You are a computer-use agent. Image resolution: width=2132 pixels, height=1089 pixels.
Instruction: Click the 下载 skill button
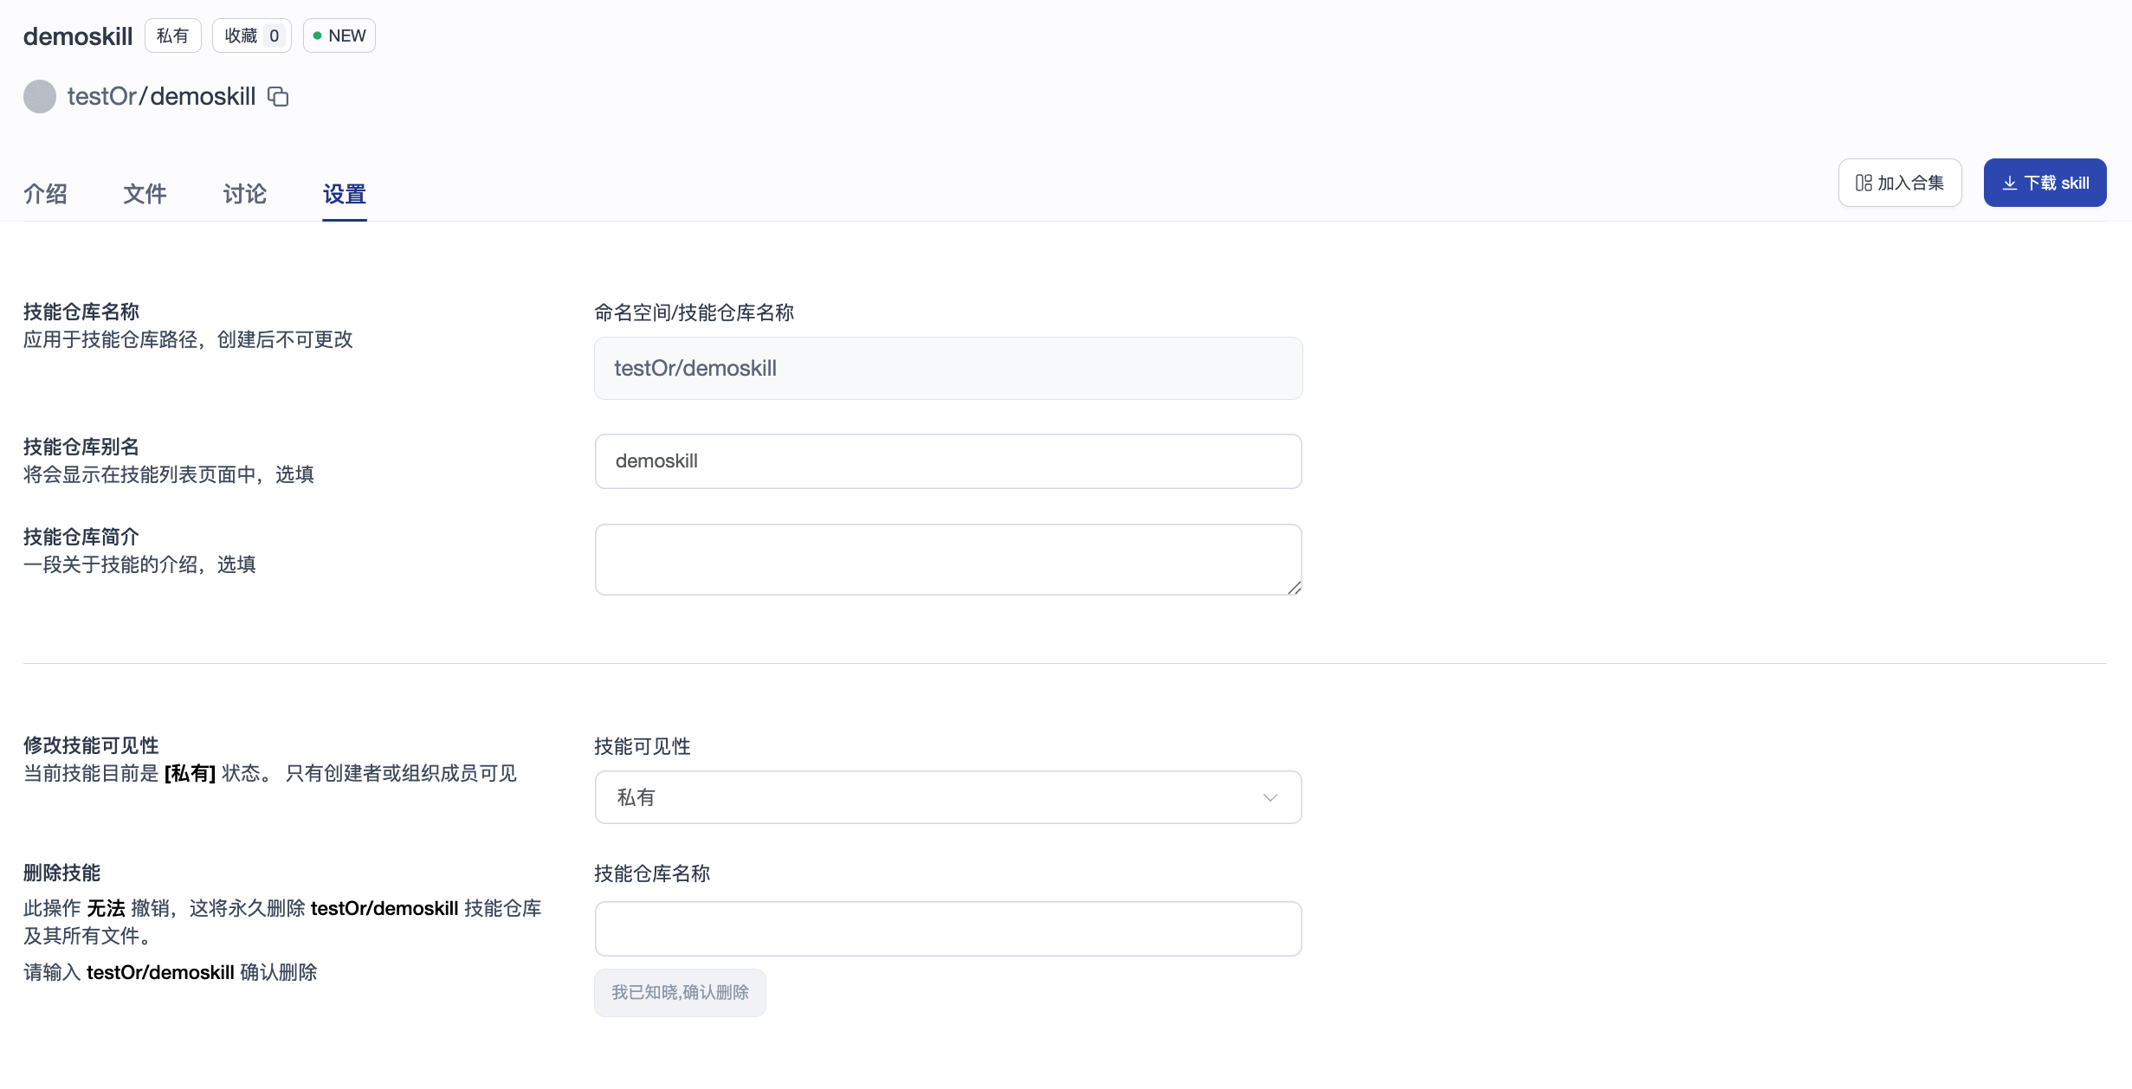tap(2045, 182)
